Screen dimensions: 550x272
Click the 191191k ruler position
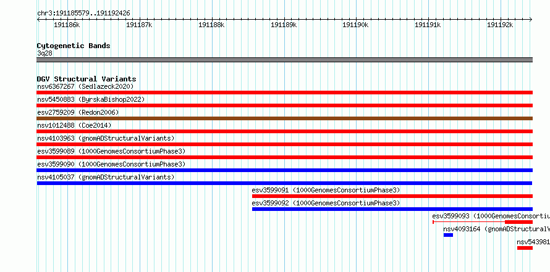pos(428,25)
